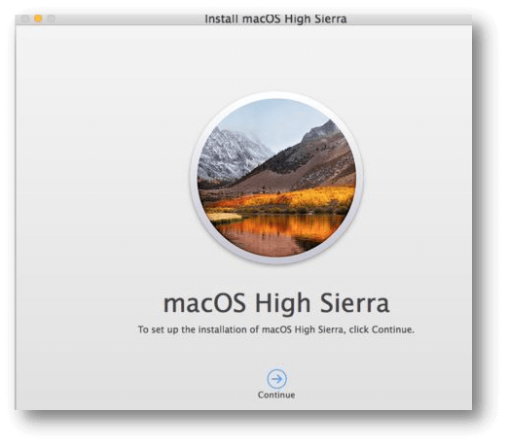Click the word "macOS" in the large heading
The height and width of the screenshot is (446, 508).
point(204,304)
